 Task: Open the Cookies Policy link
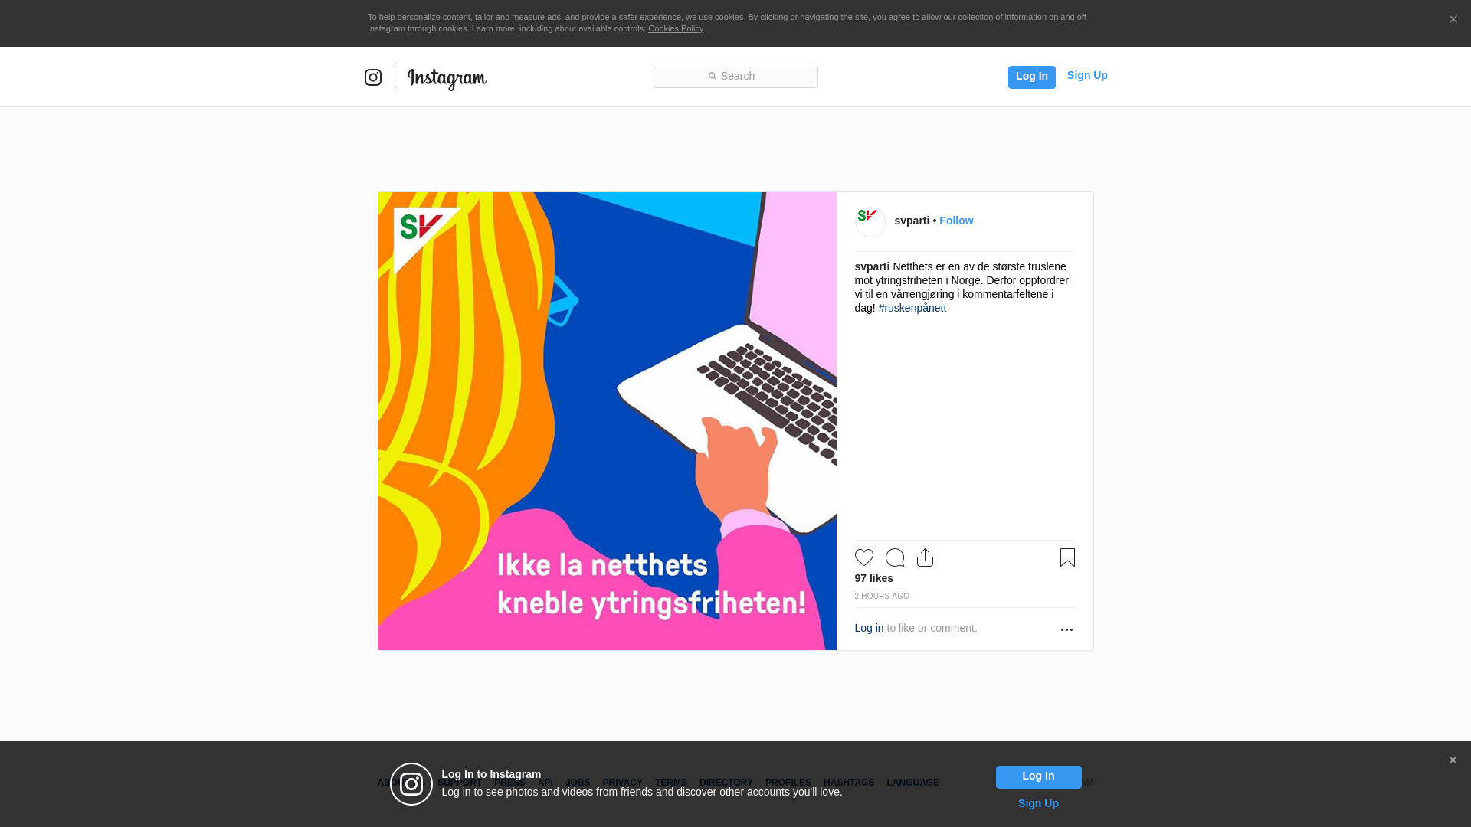[676, 28]
